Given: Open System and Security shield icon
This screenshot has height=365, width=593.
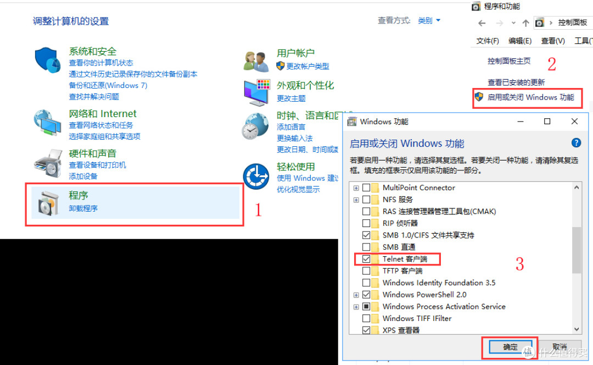Looking at the screenshot, I should tap(48, 60).
